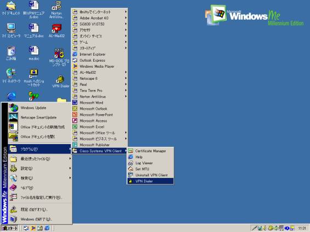Click the スタート Start button
Image resolution: width=310 pixels, height=232 pixels.
[9, 228]
